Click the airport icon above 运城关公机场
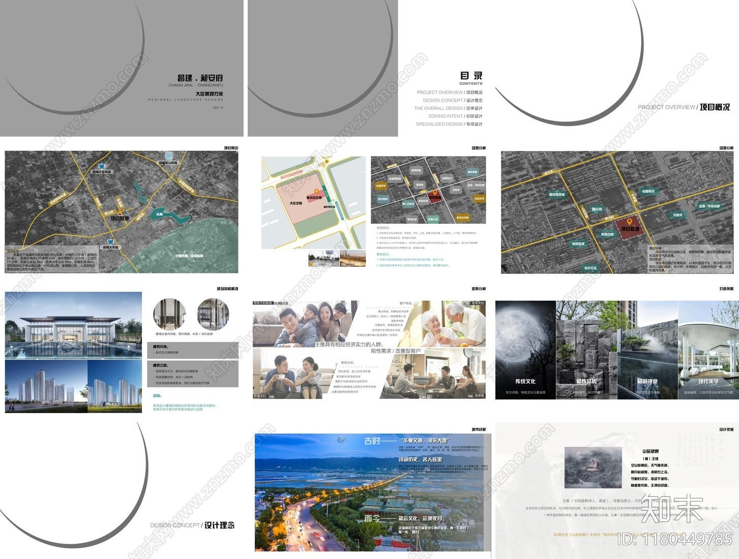Screen dimensions: 739x559 (169, 157)
